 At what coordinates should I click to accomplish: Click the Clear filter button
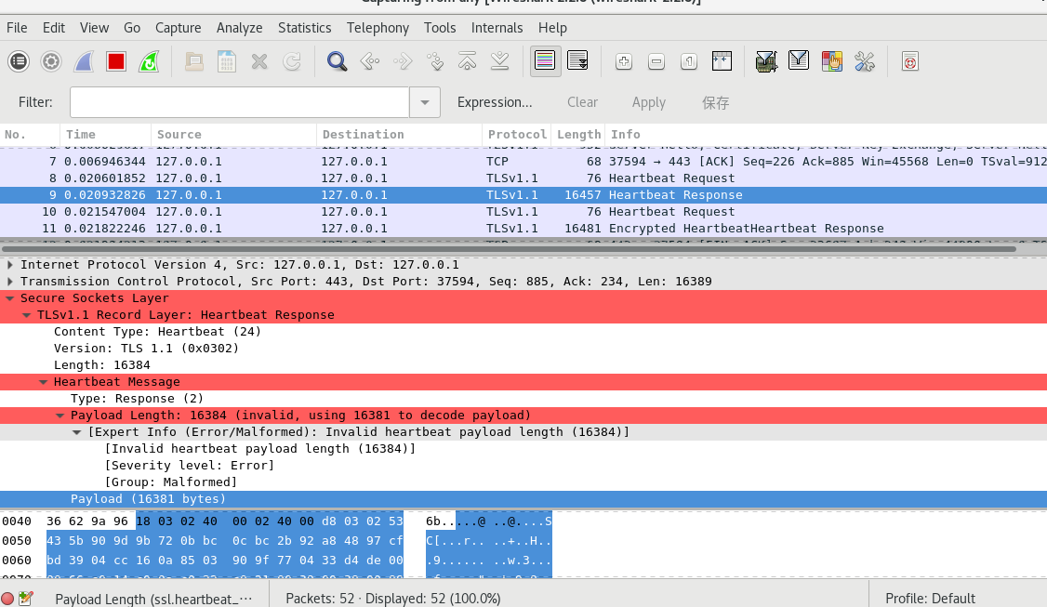582,102
